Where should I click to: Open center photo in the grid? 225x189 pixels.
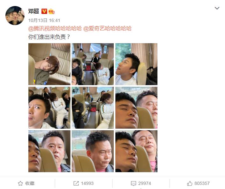93,108
